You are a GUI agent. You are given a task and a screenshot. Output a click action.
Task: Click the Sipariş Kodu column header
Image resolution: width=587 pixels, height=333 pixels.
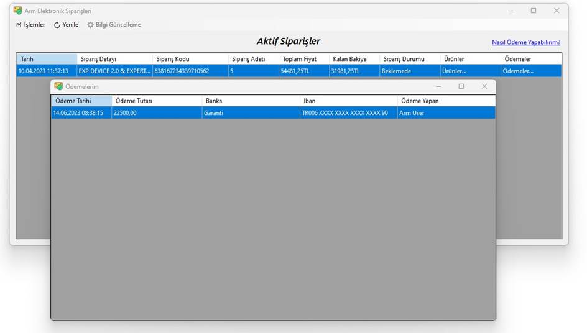pyautogui.click(x=190, y=59)
